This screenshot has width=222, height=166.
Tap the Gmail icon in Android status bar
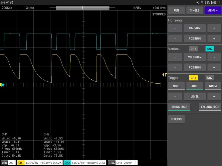pyautogui.click(x=3, y=3)
